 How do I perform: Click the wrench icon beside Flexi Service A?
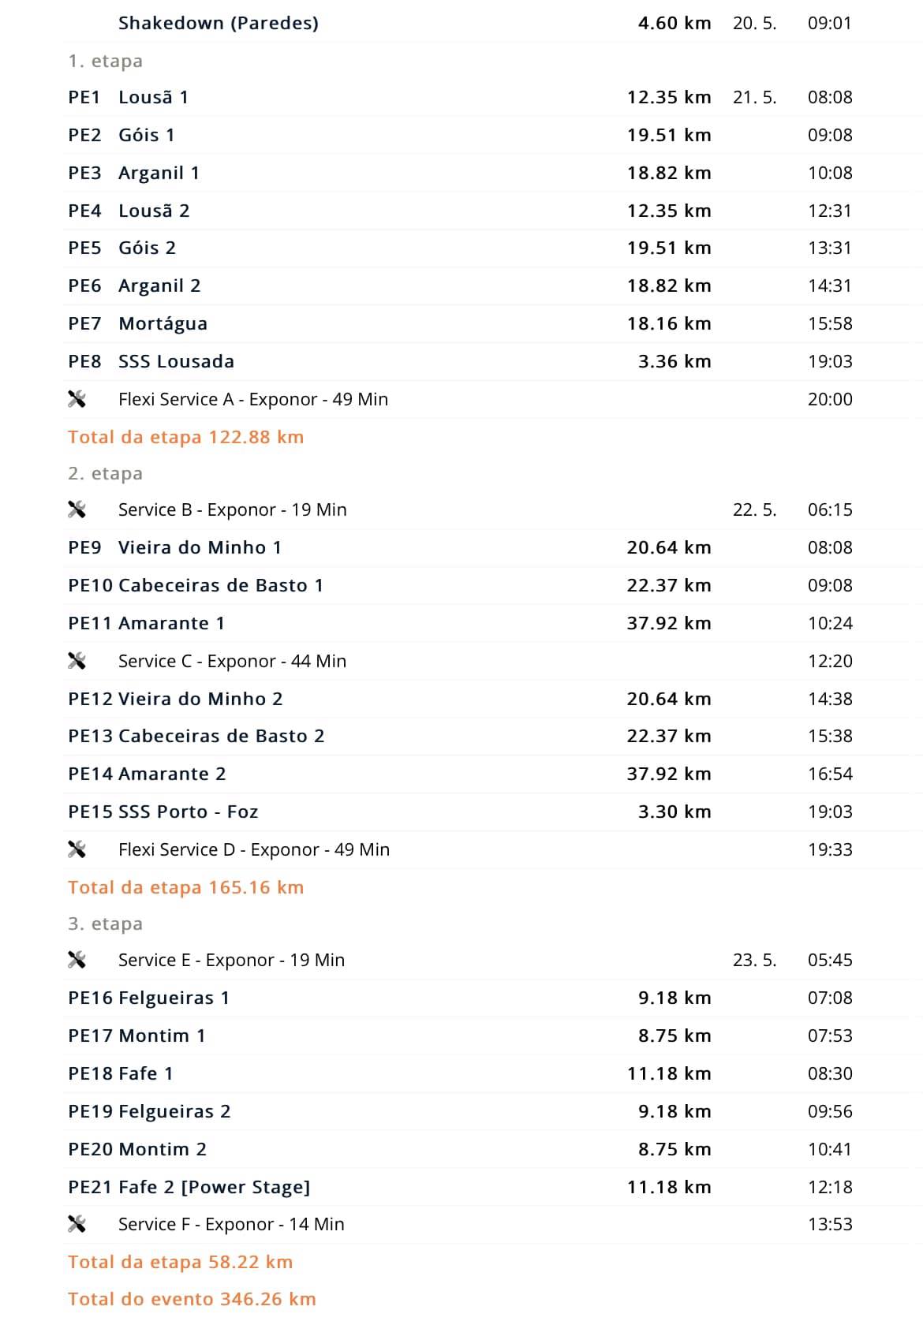pos(77,399)
